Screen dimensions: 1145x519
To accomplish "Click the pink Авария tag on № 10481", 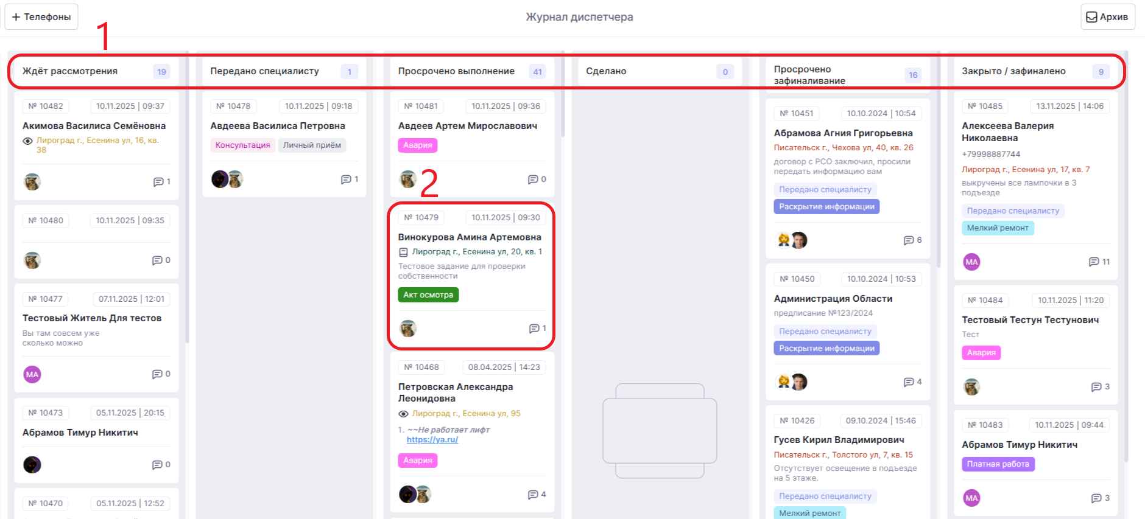I will coord(418,145).
